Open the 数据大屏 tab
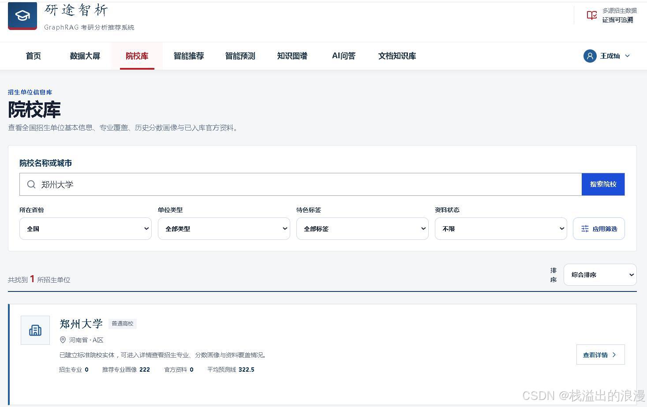Image resolution: width=647 pixels, height=407 pixels. 85,56
